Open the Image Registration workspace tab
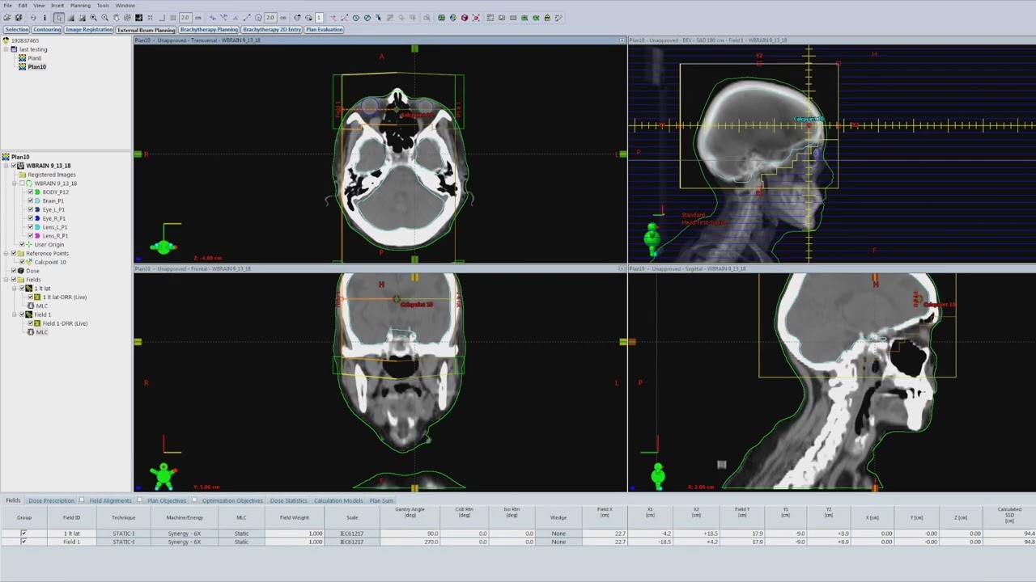 (89, 30)
